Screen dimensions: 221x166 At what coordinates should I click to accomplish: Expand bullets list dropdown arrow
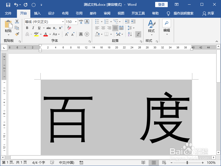pyautogui.click(x=102, y=22)
